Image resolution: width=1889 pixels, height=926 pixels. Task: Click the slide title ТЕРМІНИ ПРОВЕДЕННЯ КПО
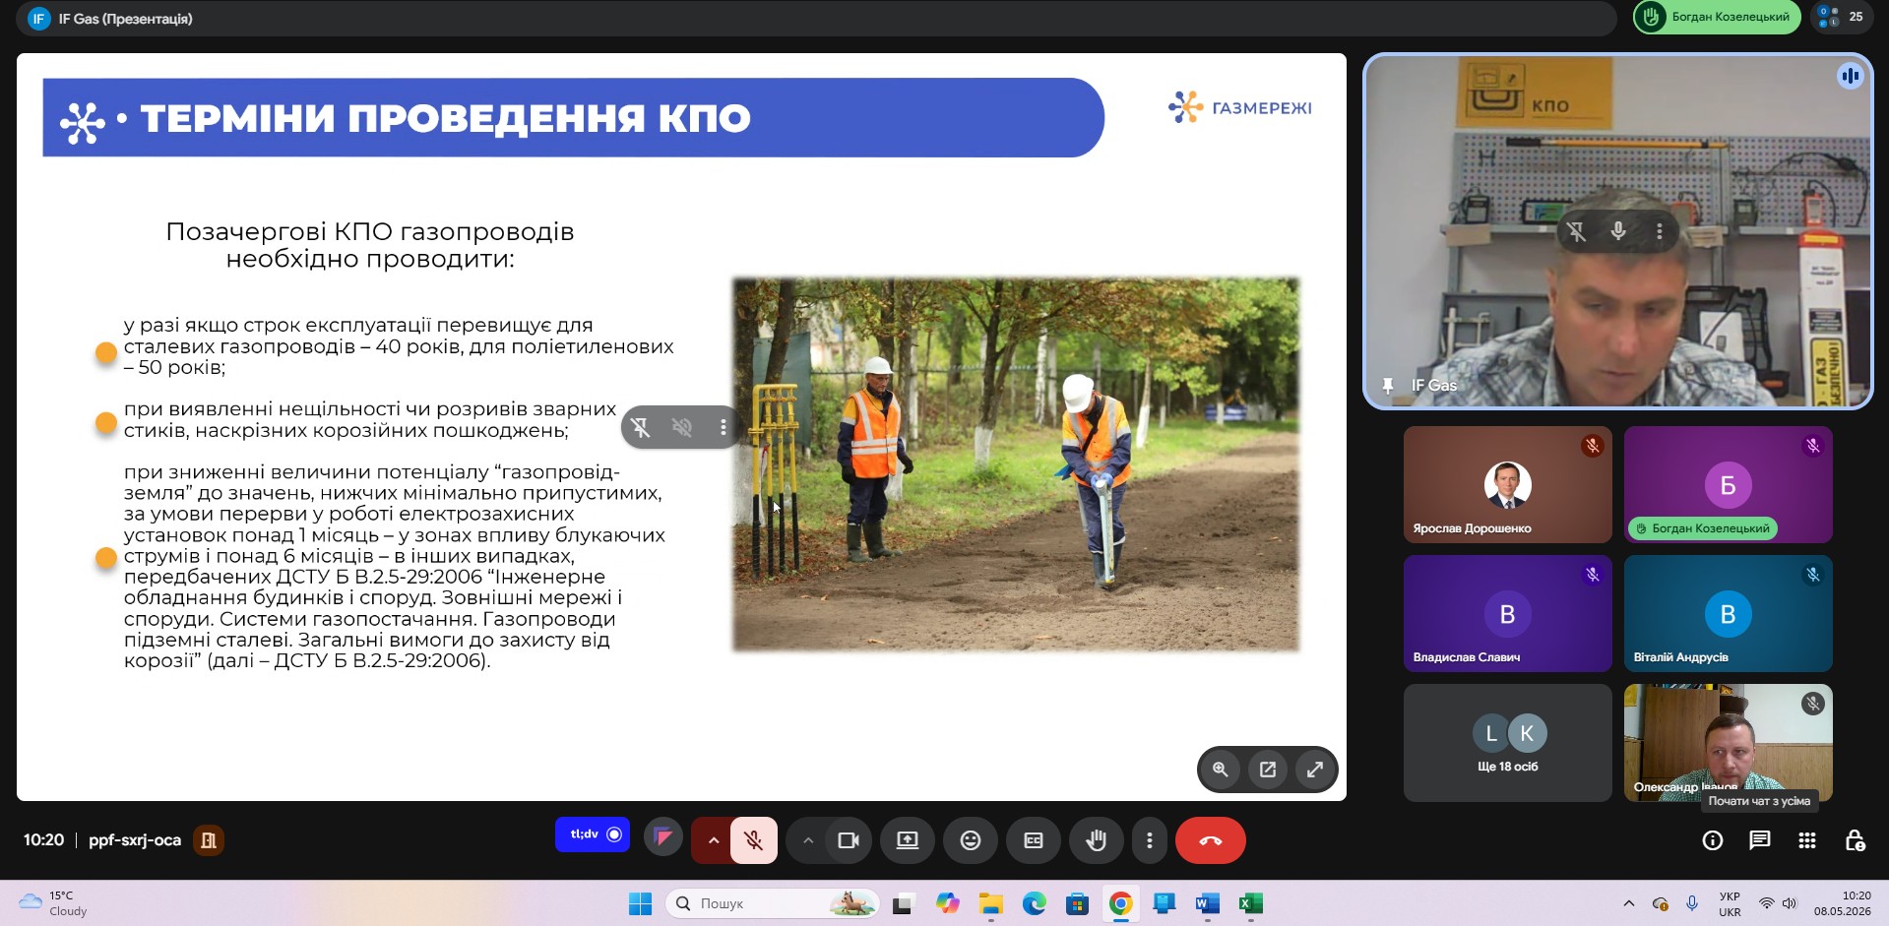click(x=445, y=118)
